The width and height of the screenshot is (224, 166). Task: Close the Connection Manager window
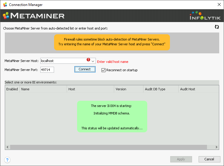coord(219,4)
